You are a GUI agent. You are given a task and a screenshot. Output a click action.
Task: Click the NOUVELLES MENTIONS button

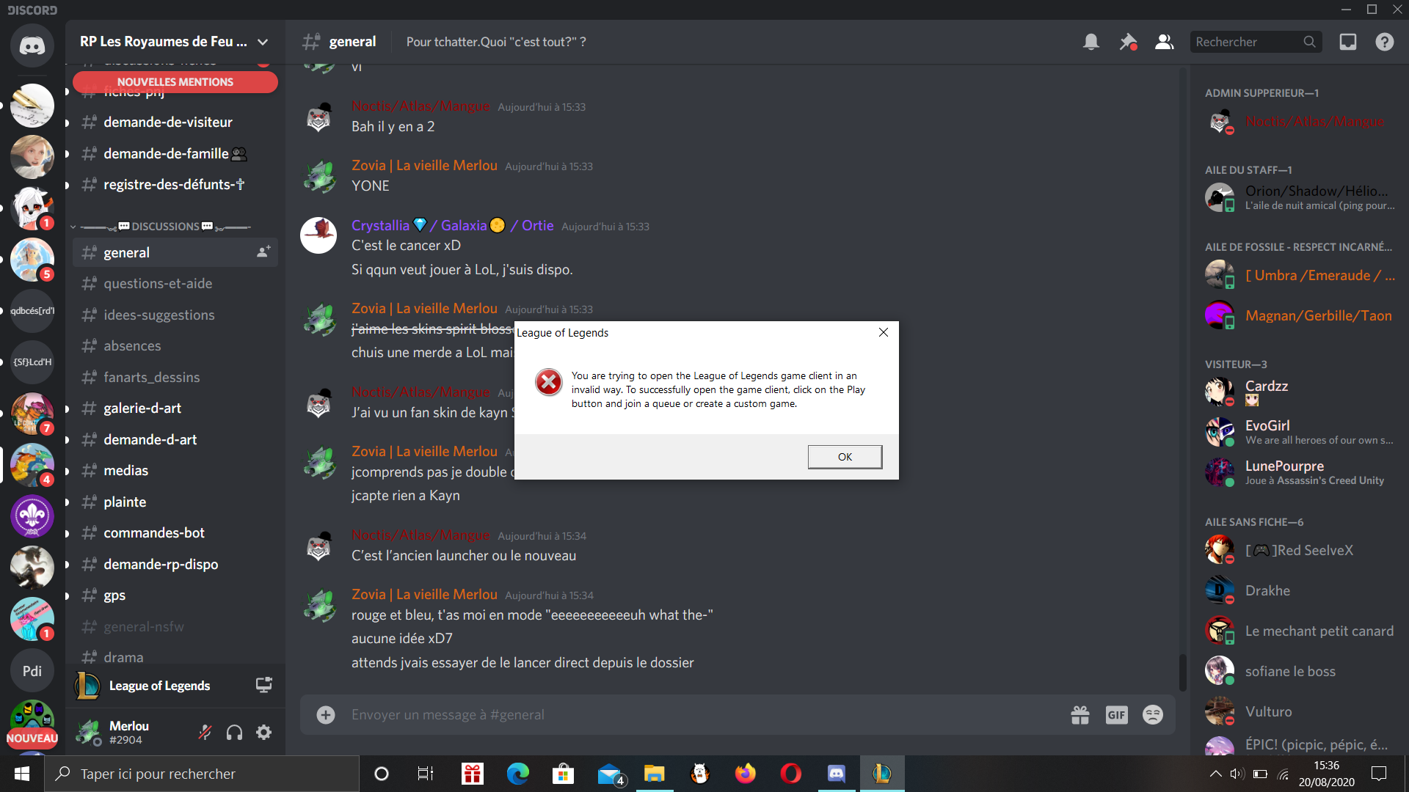175,82
